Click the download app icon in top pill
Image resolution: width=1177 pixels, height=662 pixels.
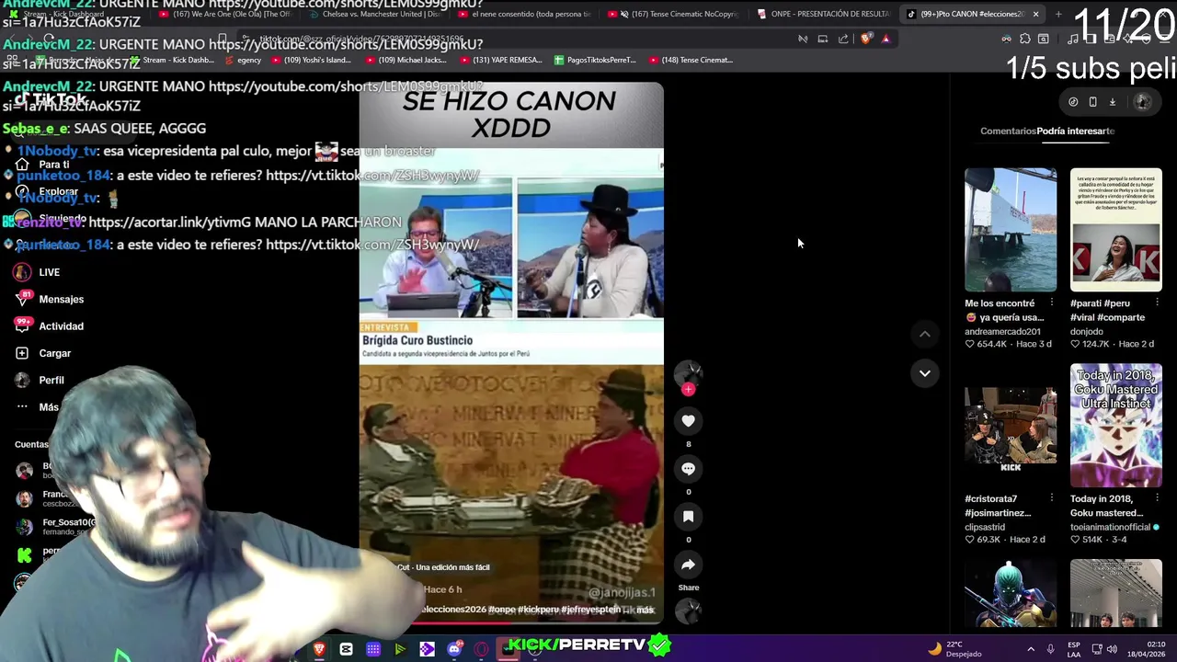[x=1112, y=102]
